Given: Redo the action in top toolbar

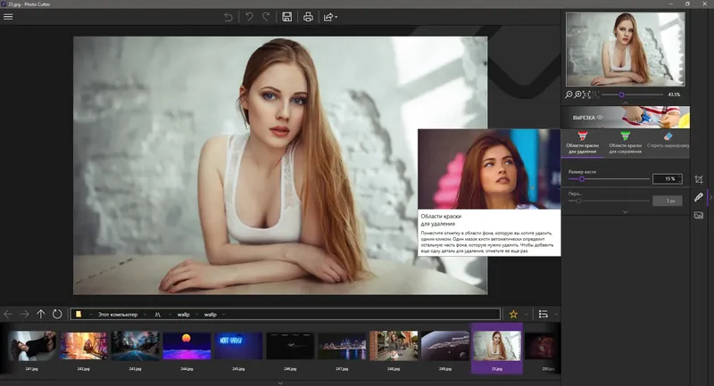Looking at the screenshot, I should [x=266, y=17].
